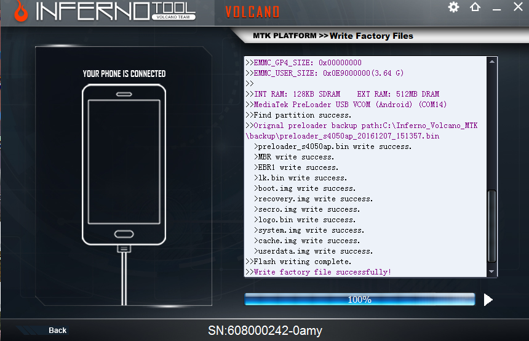Select the 'MediaTek PreLoader USB VCOM' line
The image size is (529, 341).
point(346,104)
